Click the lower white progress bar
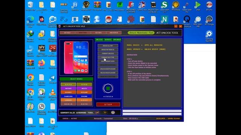The image size is (241, 135). click(x=152, y=114)
